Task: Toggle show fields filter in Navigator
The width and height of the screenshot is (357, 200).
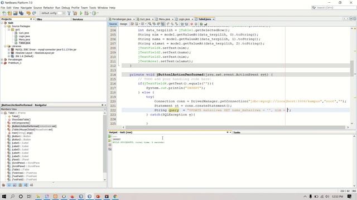Action: point(9,185)
